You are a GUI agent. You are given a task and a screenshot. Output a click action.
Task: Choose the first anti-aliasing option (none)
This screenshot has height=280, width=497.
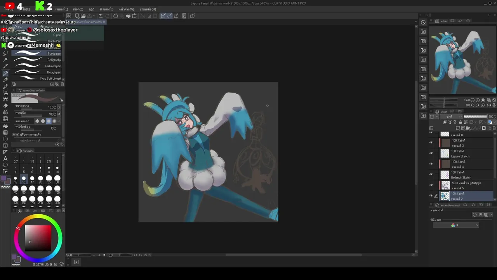click(x=37, y=121)
